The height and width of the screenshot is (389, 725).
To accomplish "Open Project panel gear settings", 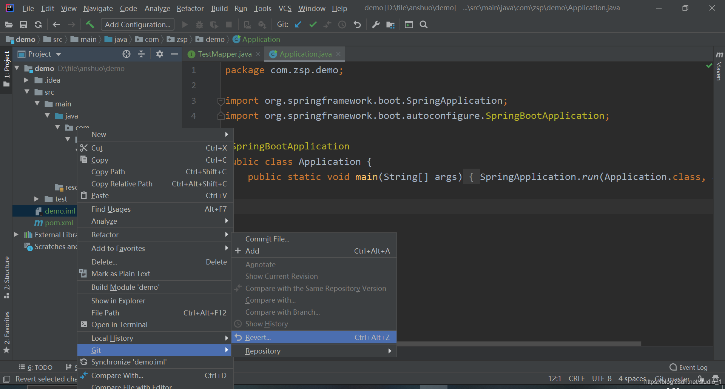I will pyautogui.click(x=160, y=54).
